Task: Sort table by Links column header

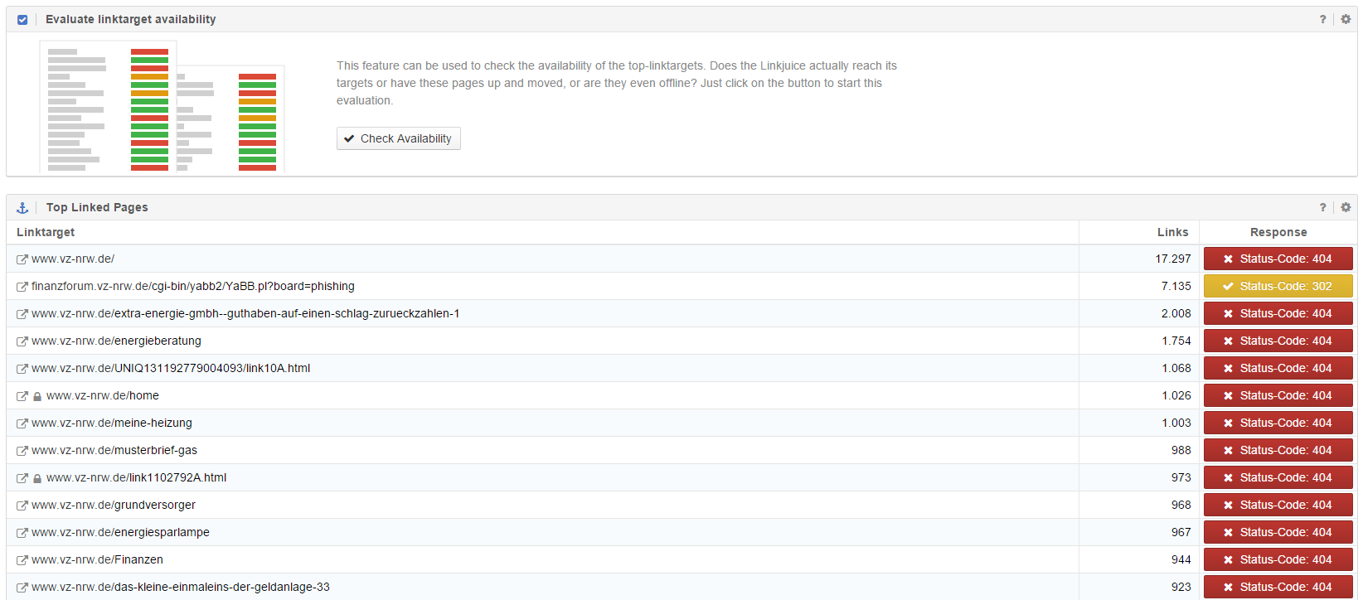Action: 1172,232
